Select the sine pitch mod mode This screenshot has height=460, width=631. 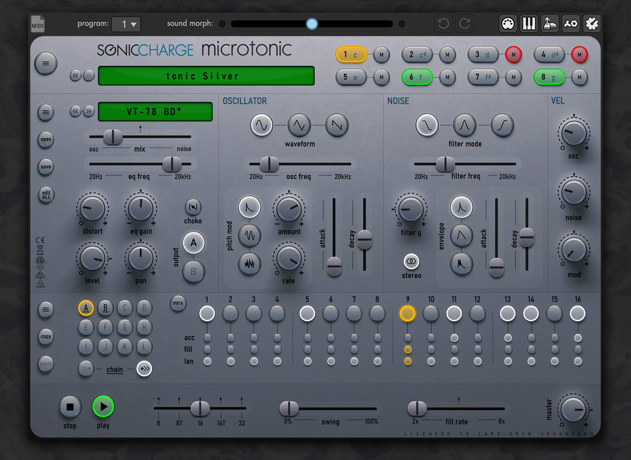[x=249, y=235]
